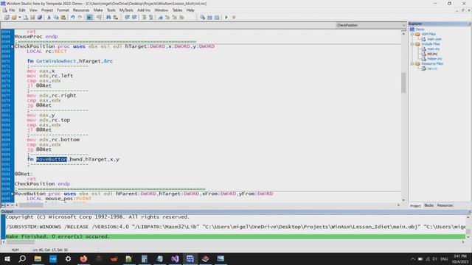This screenshot has width=472, height=265.
Task: Click the Paste toolbar icon
Action: coord(63,18)
